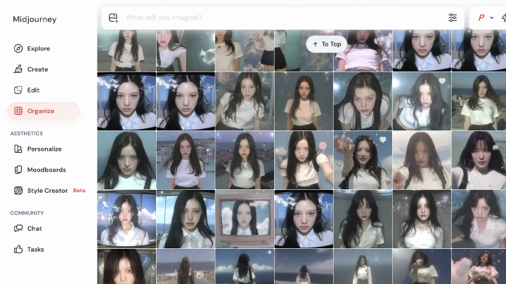Image resolution: width=506 pixels, height=284 pixels.
Task: Focus the 'What will you imagine?' prompt field
Action: (x=284, y=18)
